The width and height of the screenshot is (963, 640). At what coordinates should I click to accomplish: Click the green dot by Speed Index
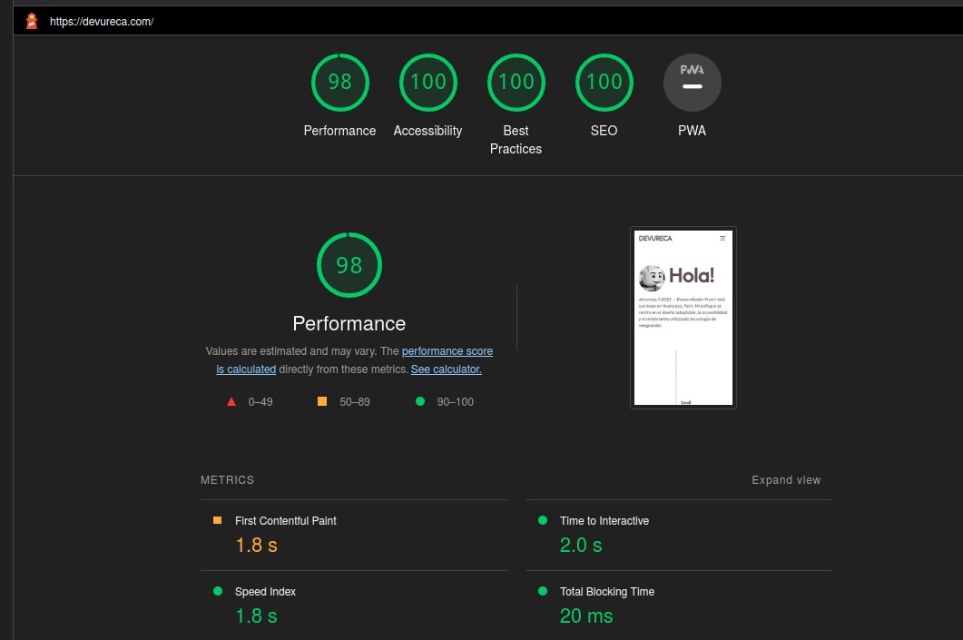218,591
